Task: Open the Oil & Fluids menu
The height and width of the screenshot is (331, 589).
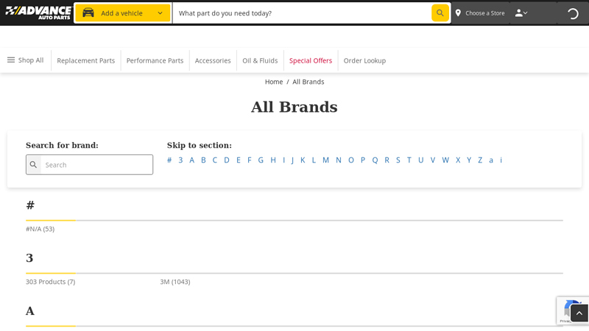Action: tap(260, 61)
